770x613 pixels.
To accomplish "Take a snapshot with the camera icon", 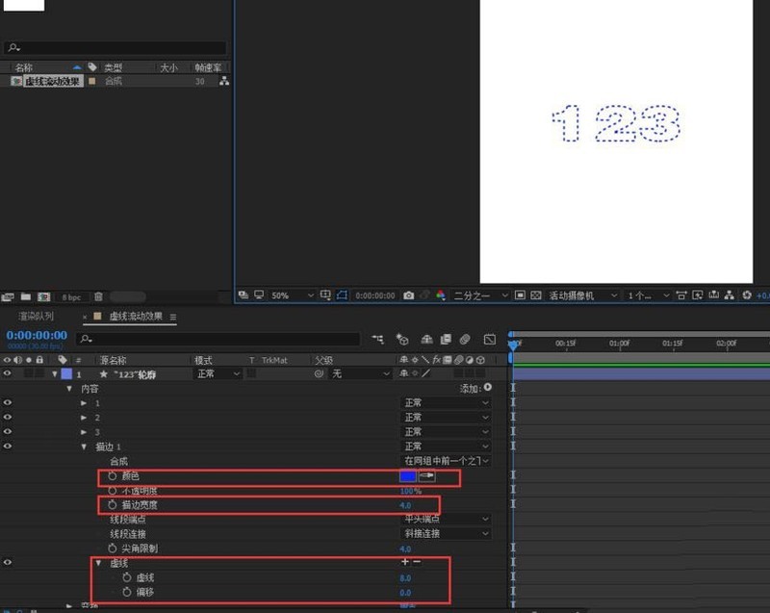I will point(409,295).
